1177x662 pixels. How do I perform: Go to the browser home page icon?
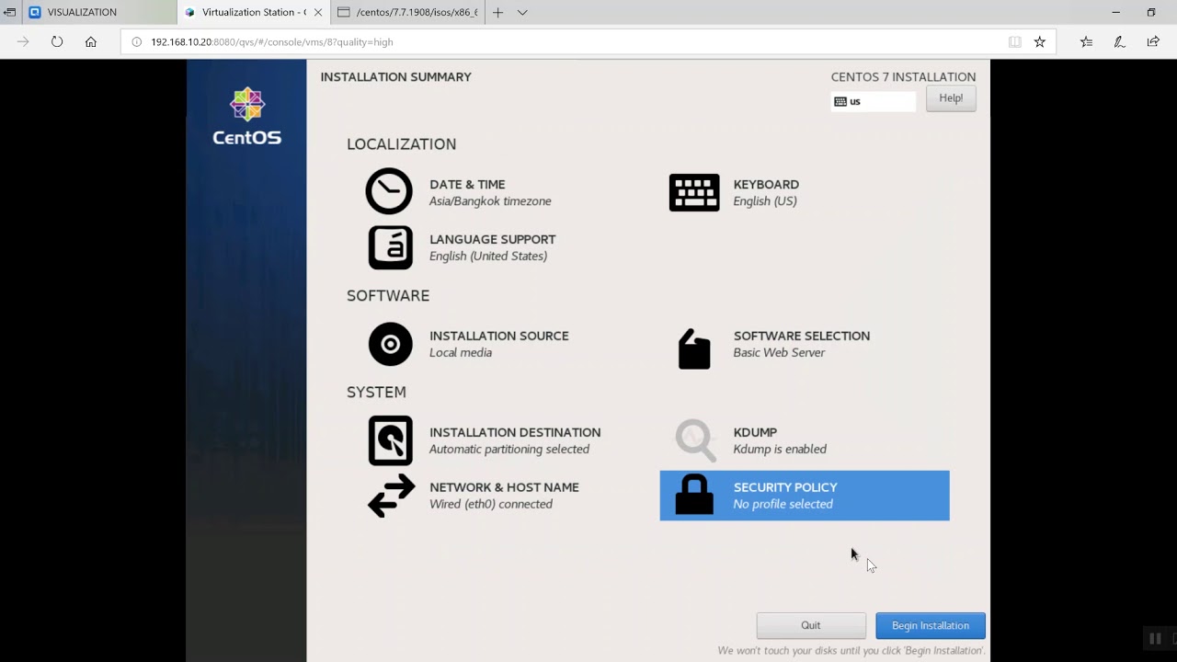(90, 41)
